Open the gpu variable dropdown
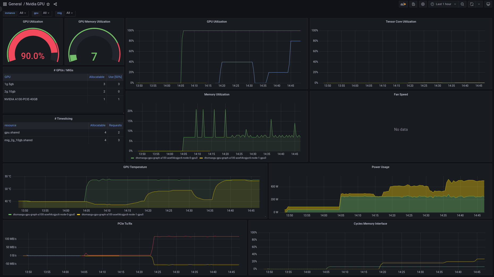 point(46,13)
